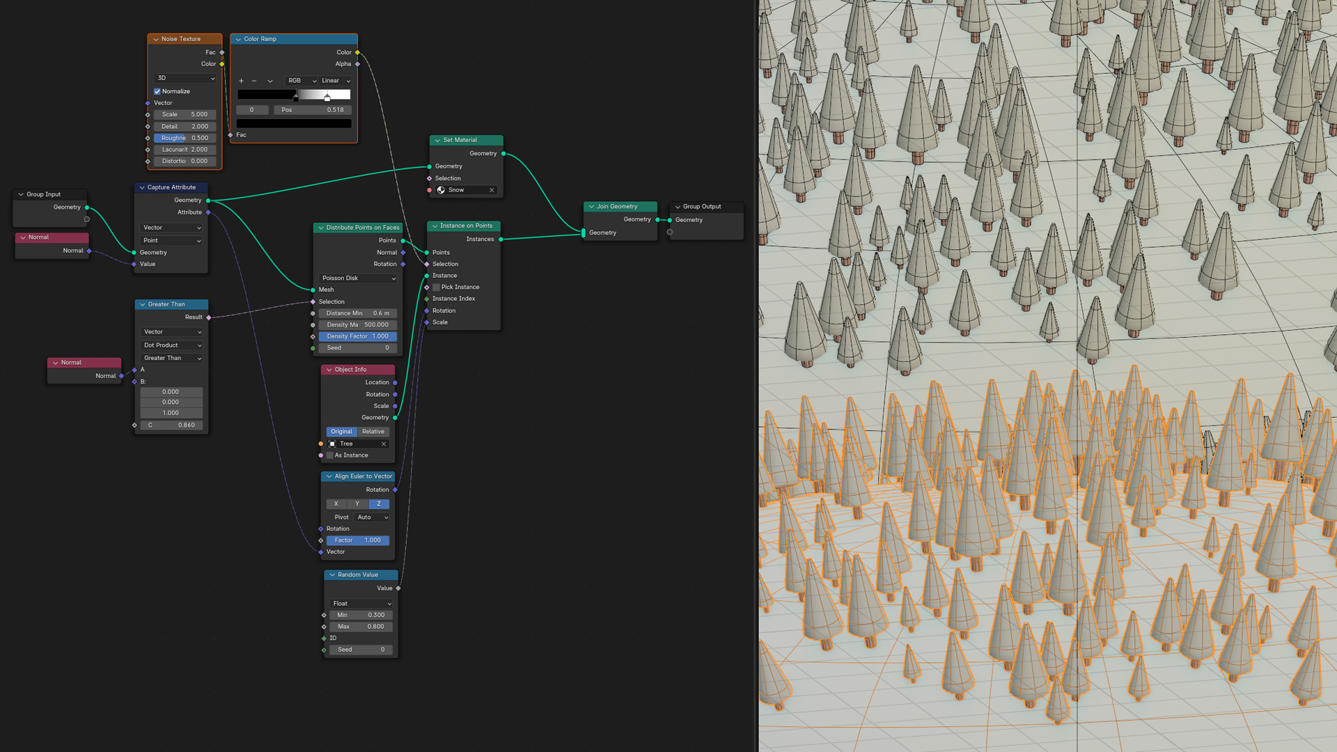Open the Color Ramp tools chevron menu
The width and height of the screenshot is (1337, 752).
(270, 81)
